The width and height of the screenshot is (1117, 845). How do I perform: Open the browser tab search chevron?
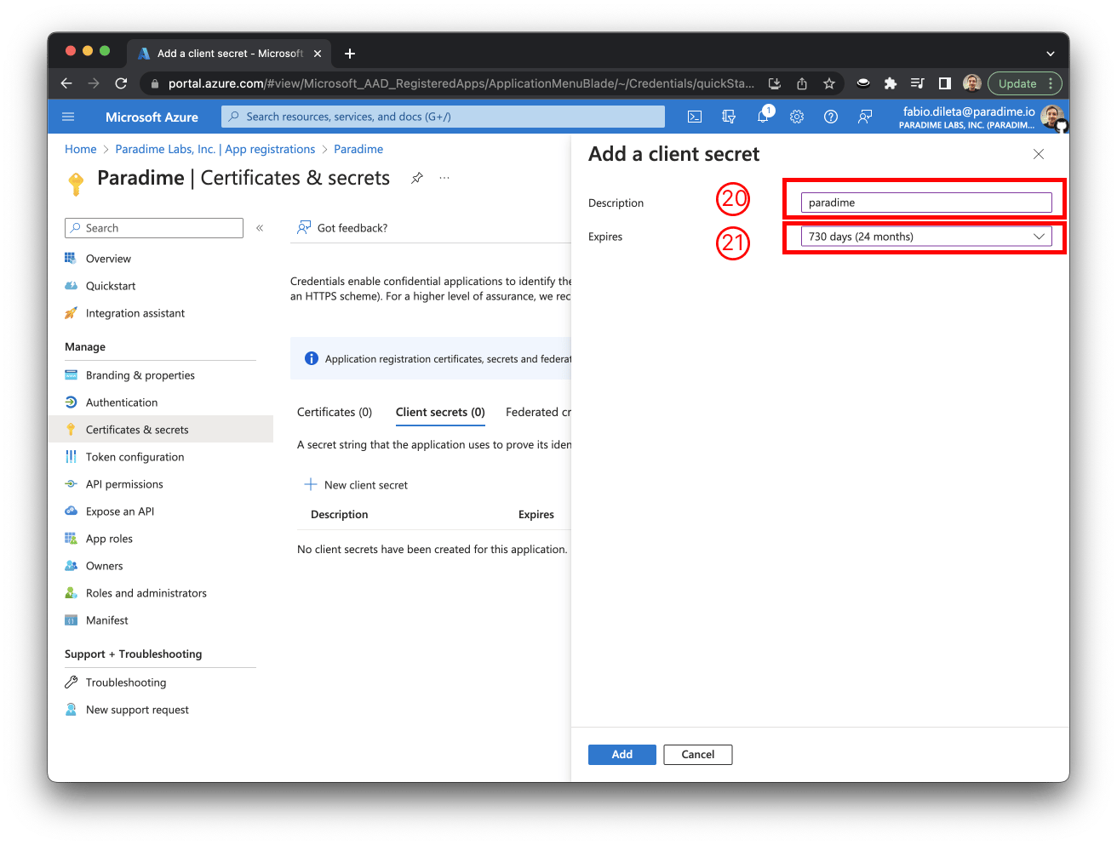pos(1051,54)
